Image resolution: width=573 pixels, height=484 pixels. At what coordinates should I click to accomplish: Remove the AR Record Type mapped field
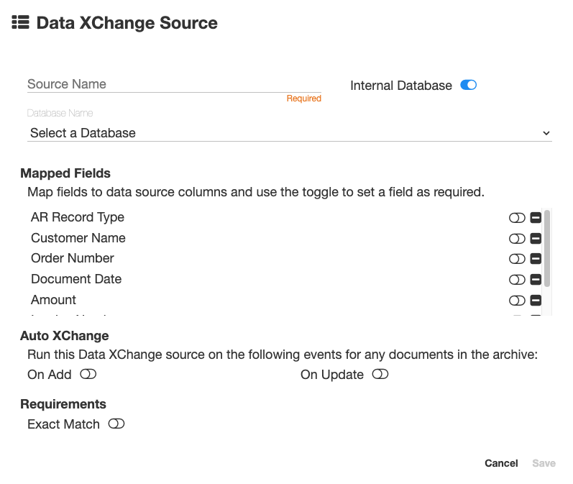pos(536,218)
